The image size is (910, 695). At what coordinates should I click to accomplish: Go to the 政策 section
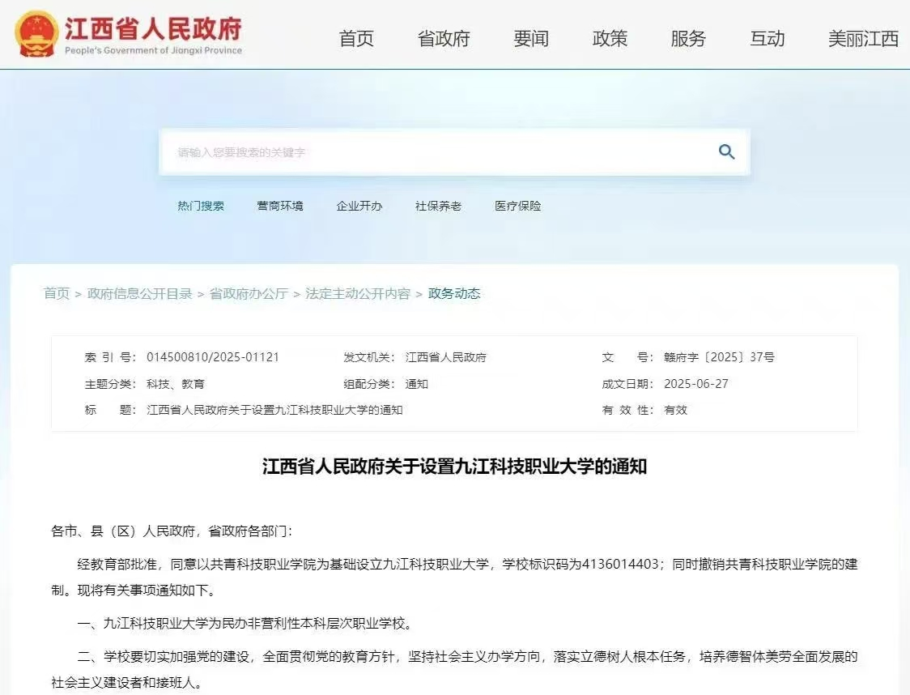[x=610, y=39]
